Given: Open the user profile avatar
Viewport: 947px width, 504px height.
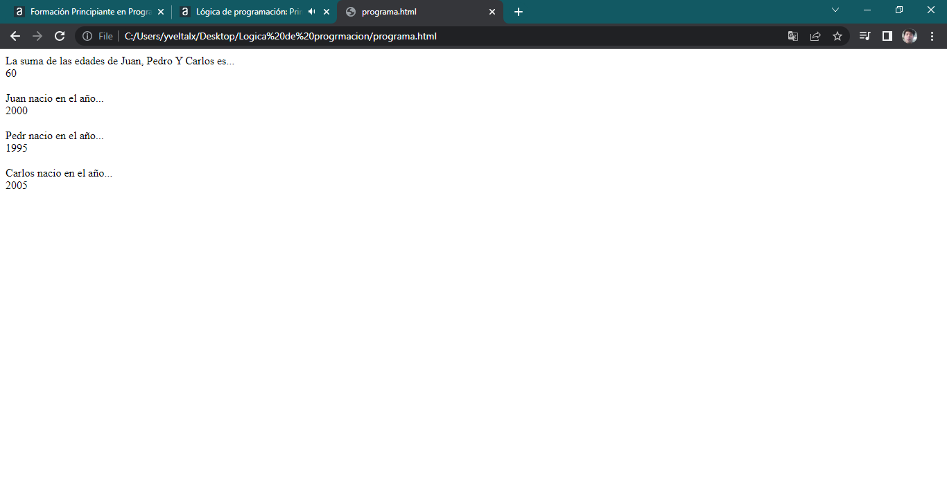Looking at the screenshot, I should click(910, 36).
